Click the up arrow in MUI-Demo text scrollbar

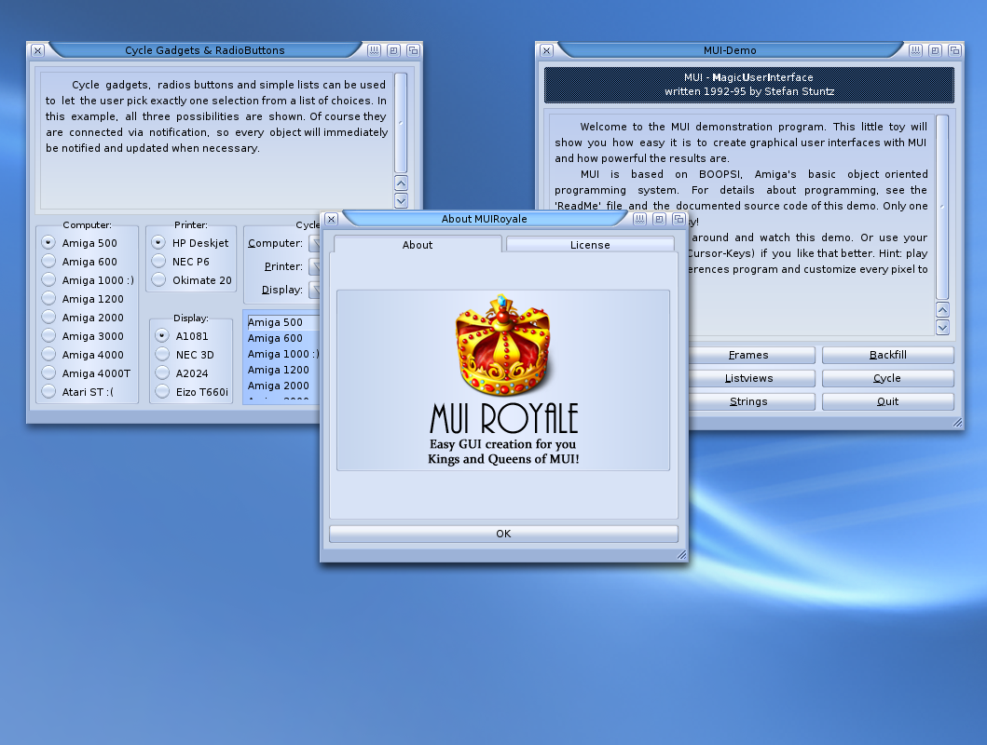pyautogui.click(x=942, y=309)
